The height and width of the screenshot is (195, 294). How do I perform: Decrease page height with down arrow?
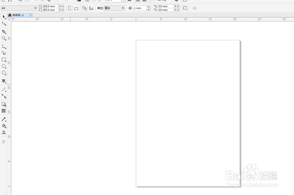[60, 10]
